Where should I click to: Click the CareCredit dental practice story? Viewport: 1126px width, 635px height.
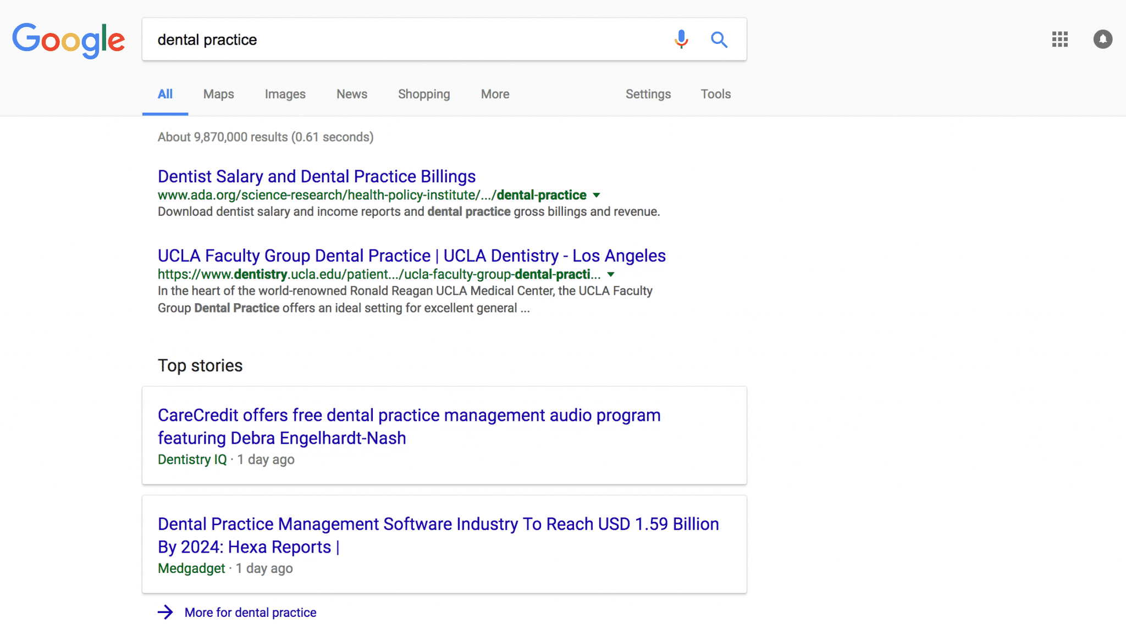[x=409, y=426]
